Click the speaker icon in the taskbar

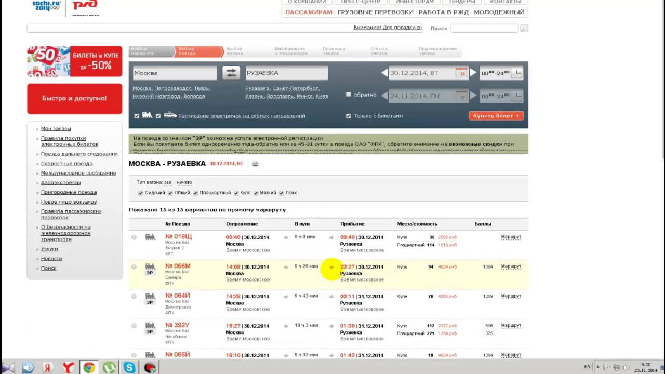pos(28,368)
